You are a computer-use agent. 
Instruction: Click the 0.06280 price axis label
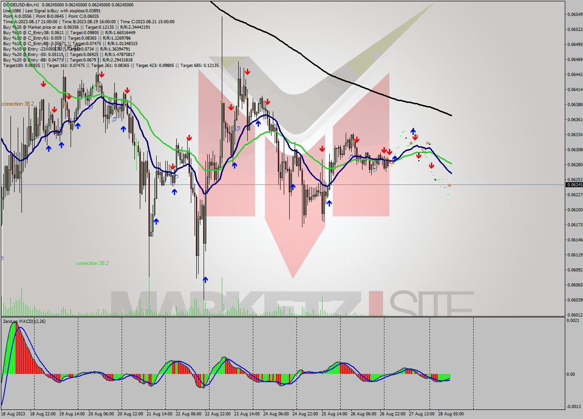tap(575, 164)
